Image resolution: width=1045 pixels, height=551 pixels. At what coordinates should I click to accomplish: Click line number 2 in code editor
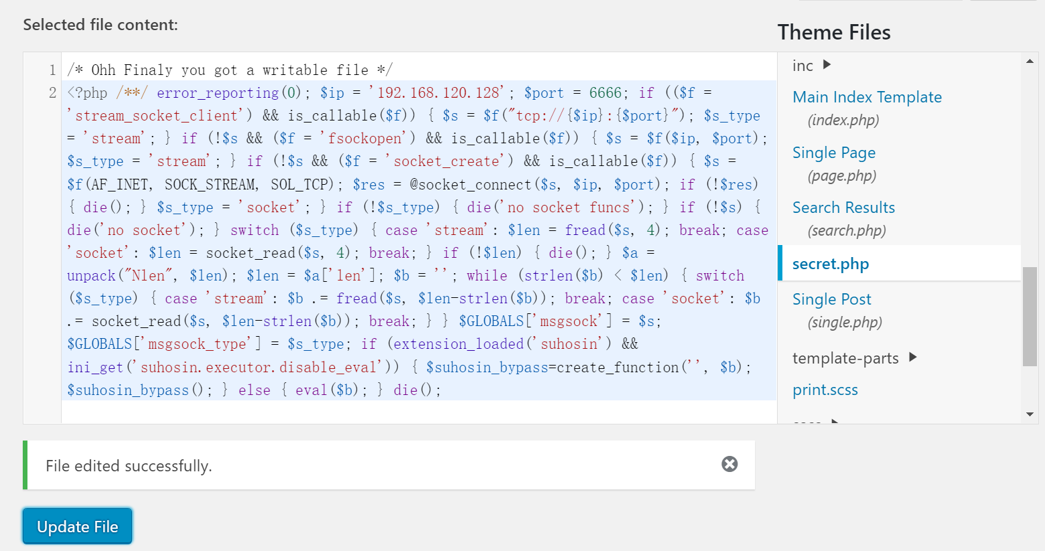click(x=52, y=93)
